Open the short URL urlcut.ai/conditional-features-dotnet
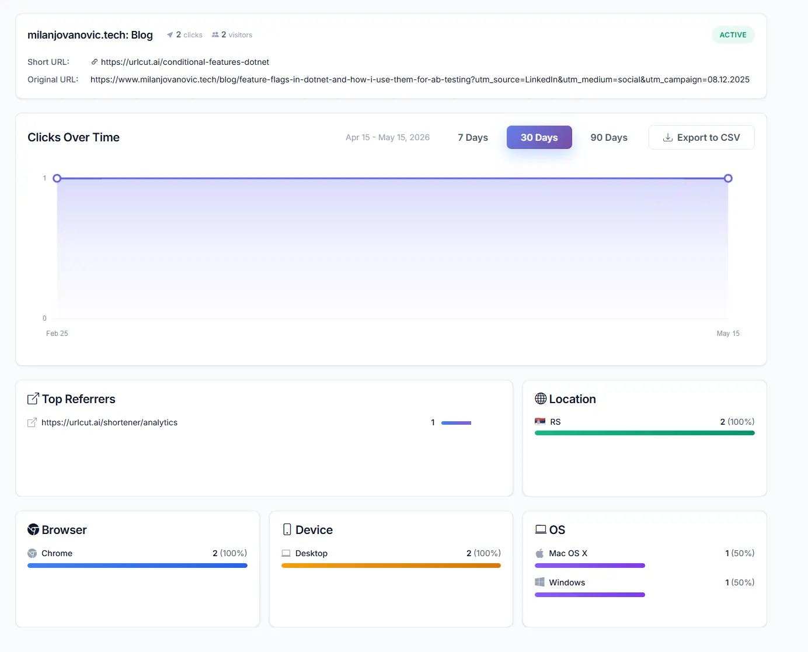The height and width of the screenshot is (652, 808). coord(185,62)
